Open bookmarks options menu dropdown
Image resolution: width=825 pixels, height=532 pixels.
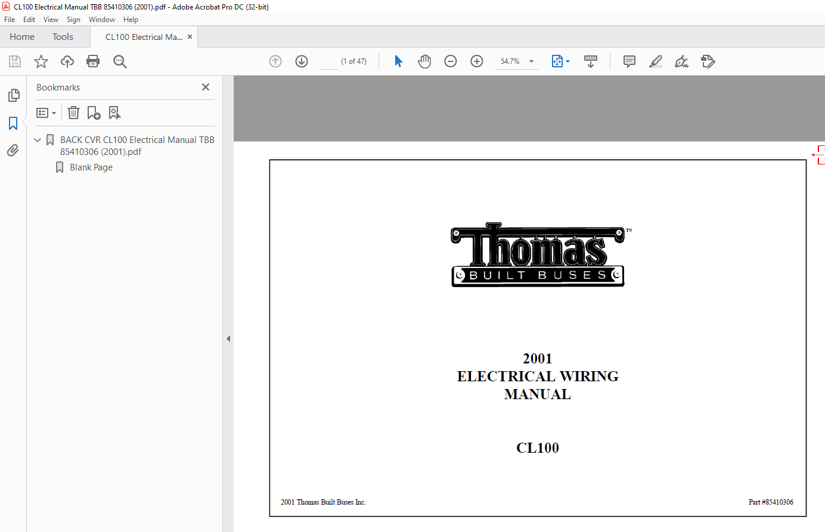(46, 113)
